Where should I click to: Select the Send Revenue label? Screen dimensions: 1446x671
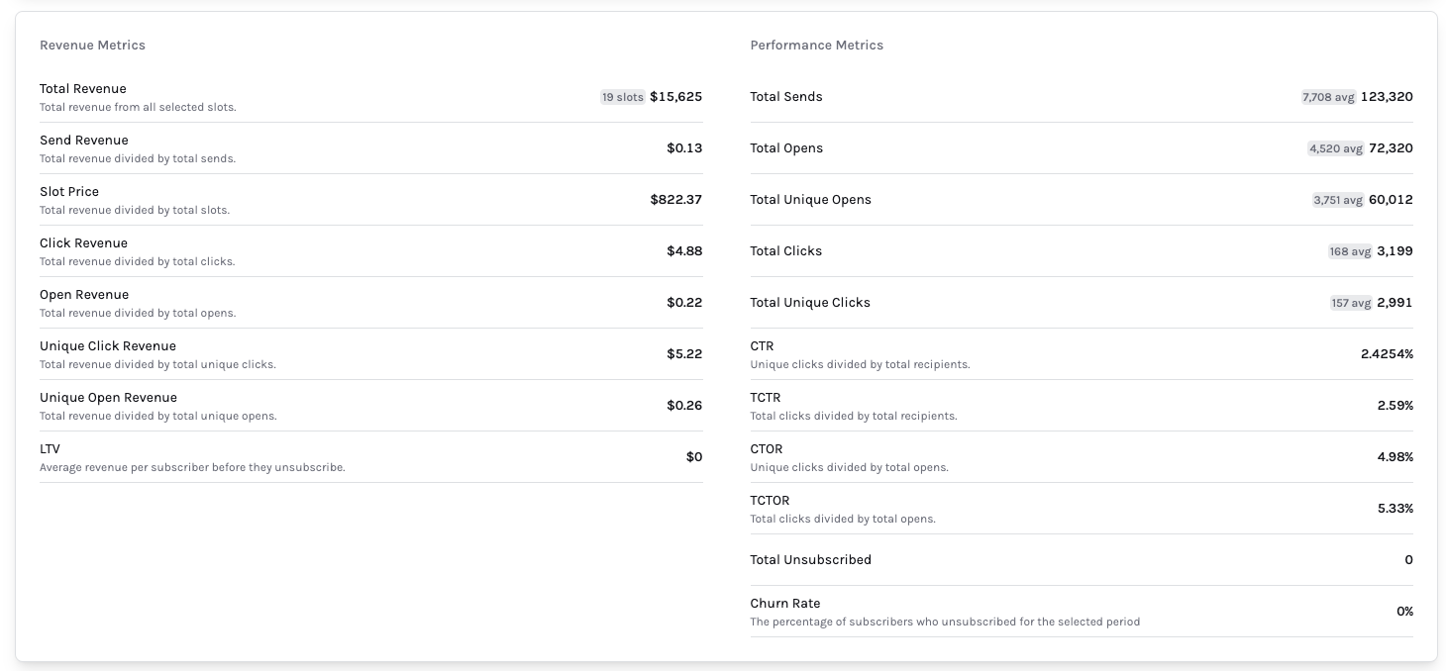coord(84,141)
